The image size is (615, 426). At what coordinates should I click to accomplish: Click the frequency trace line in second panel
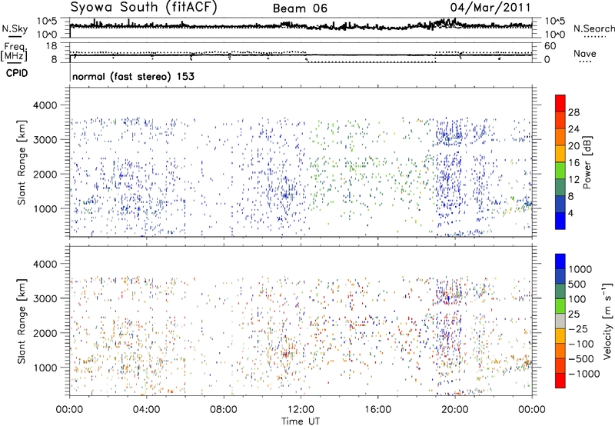pyautogui.click(x=301, y=55)
